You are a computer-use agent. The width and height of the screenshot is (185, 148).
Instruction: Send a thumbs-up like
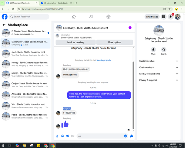131,136
